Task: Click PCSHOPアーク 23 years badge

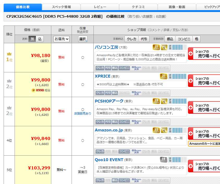Action: tap(156, 101)
